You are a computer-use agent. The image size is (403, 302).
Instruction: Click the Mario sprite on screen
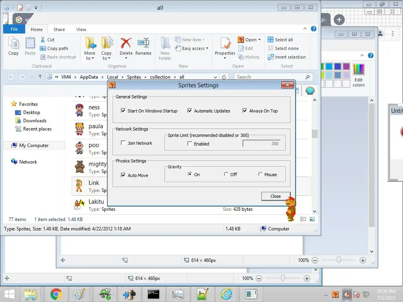pyautogui.click(x=291, y=209)
